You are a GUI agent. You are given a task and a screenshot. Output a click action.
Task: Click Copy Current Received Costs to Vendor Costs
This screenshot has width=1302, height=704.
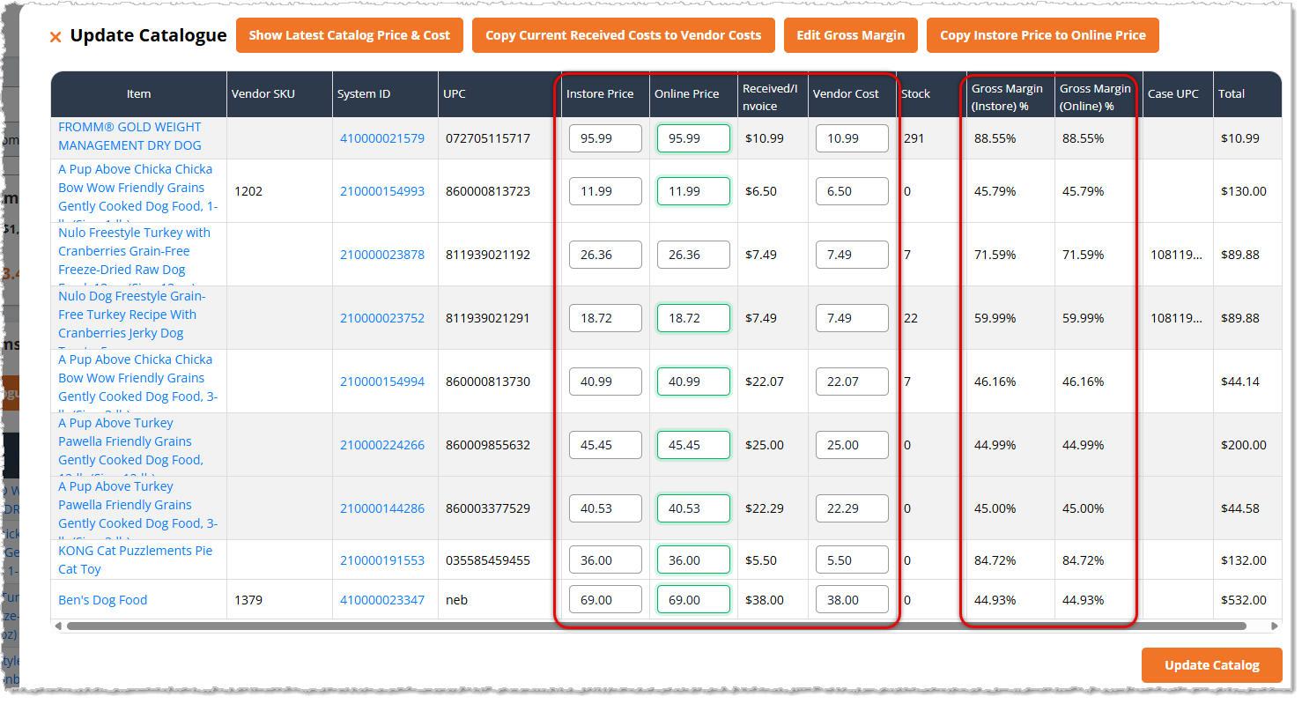coord(624,35)
